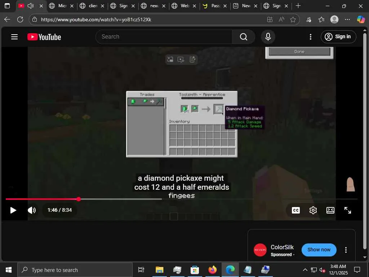Refresh the YouTube page
The width and height of the screenshot is (369, 277).
20,19
